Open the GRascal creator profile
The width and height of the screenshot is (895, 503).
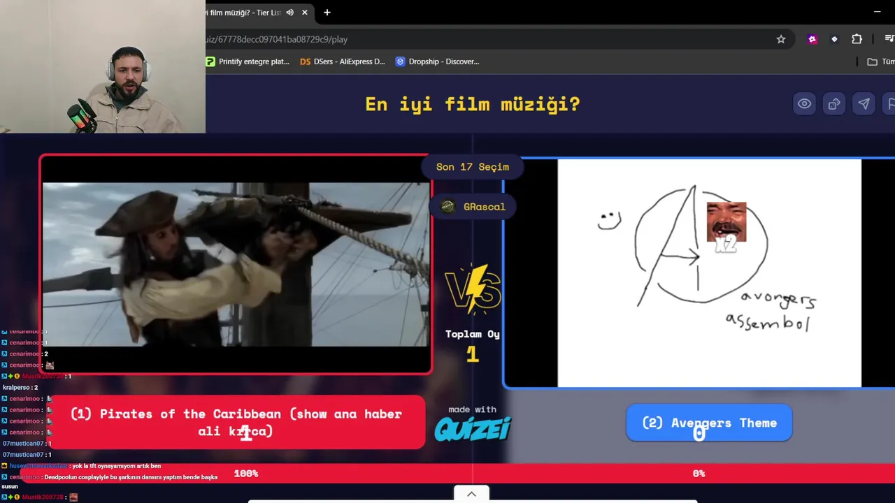(x=473, y=207)
